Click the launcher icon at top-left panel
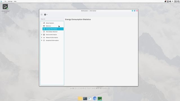Viewport: 180px width, 101px height. pos(1,1)
